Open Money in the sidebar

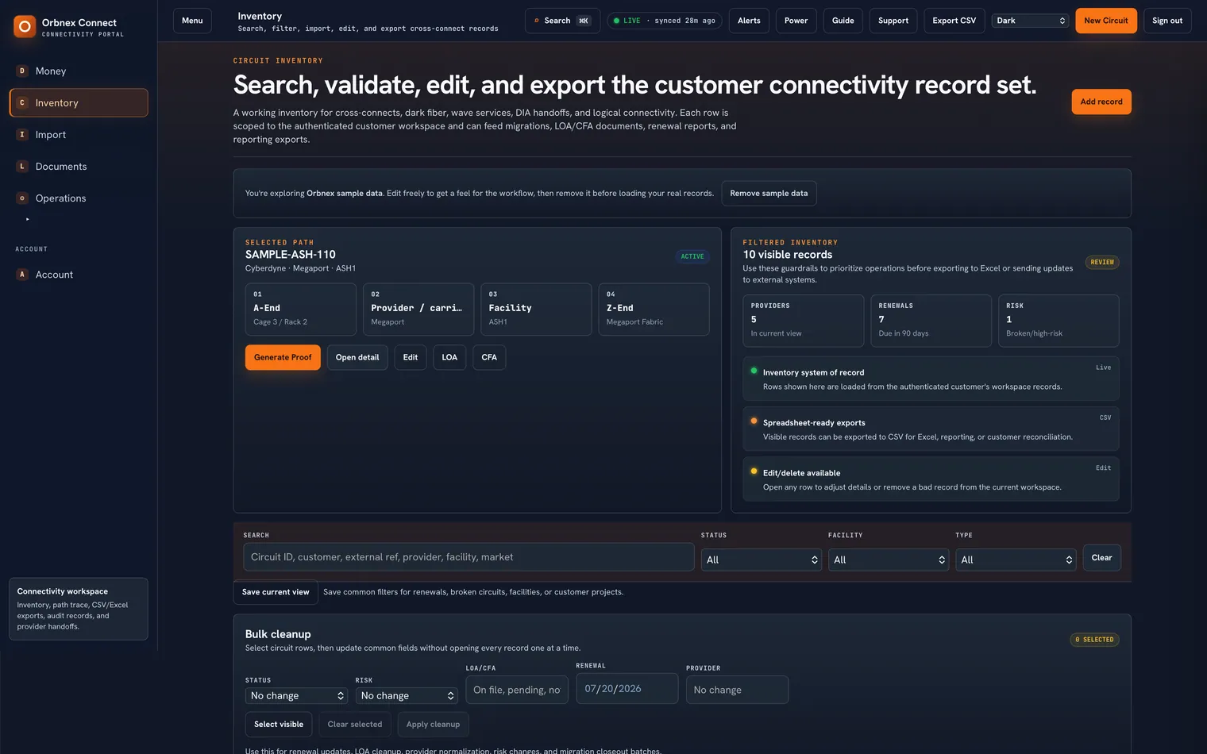(x=79, y=71)
